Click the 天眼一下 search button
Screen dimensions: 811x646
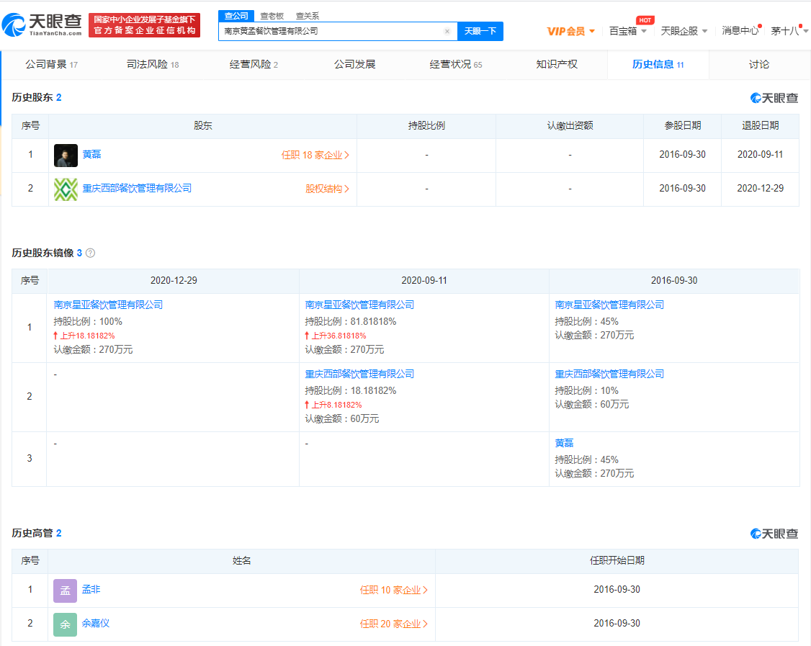(480, 31)
